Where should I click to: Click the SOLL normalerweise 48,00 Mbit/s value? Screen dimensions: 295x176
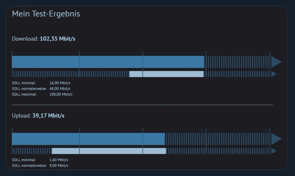pos(60,89)
